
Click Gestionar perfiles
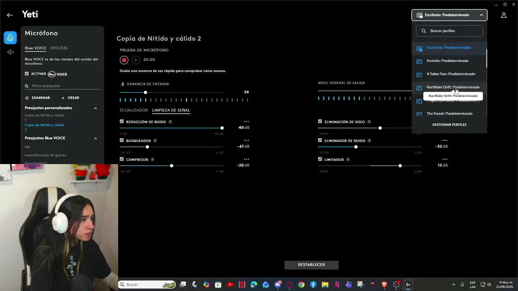449,125
